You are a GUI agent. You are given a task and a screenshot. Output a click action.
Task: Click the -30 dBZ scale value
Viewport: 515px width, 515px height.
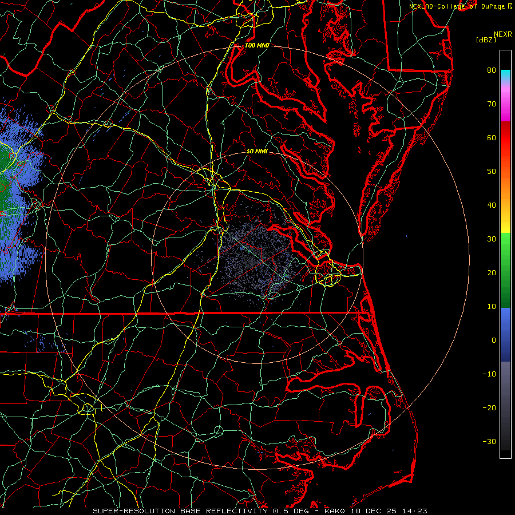point(489,442)
